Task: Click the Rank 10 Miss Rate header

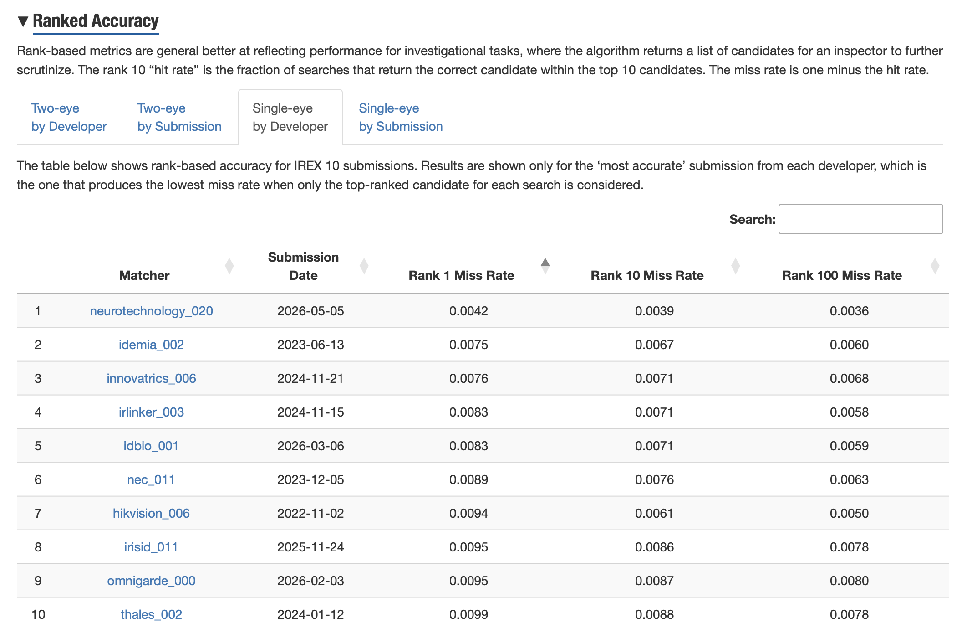Action: coord(647,275)
